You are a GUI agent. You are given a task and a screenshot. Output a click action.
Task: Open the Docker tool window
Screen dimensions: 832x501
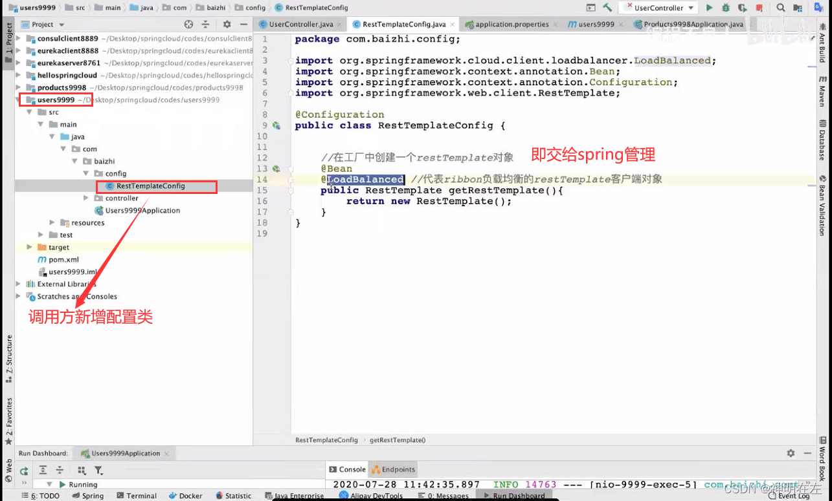click(x=186, y=496)
